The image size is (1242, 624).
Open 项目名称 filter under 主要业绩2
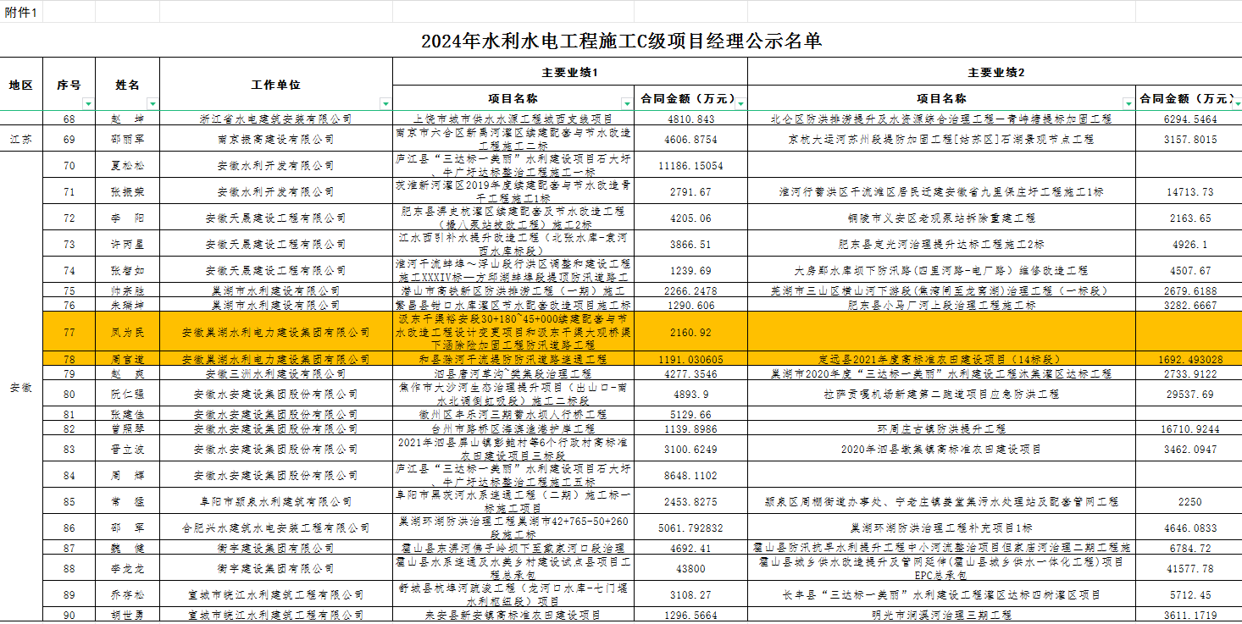point(1128,103)
